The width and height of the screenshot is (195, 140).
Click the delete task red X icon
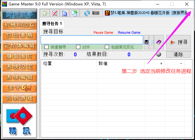click(55, 13)
